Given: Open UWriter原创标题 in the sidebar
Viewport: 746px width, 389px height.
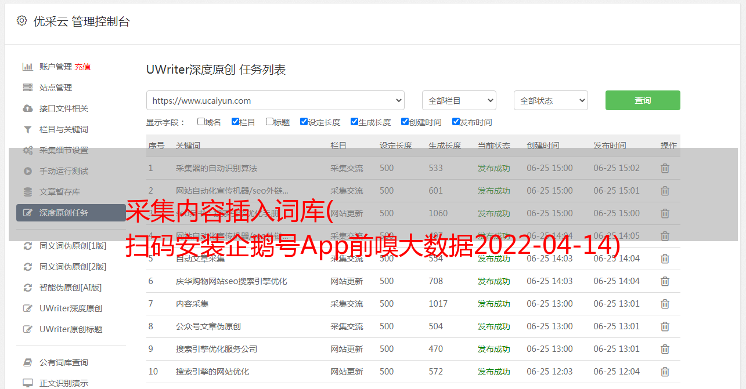Looking at the screenshot, I should [x=71, y=329].
